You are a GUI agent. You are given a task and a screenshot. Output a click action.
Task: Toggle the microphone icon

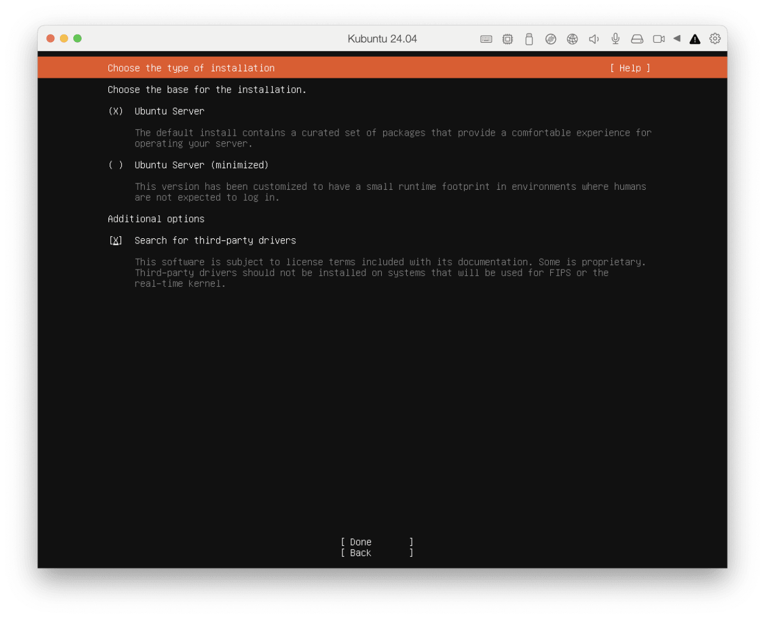point(615,39)
